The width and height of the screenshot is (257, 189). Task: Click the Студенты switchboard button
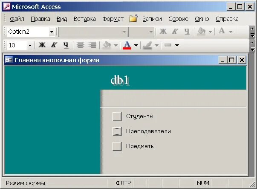(x=117, y=116)
